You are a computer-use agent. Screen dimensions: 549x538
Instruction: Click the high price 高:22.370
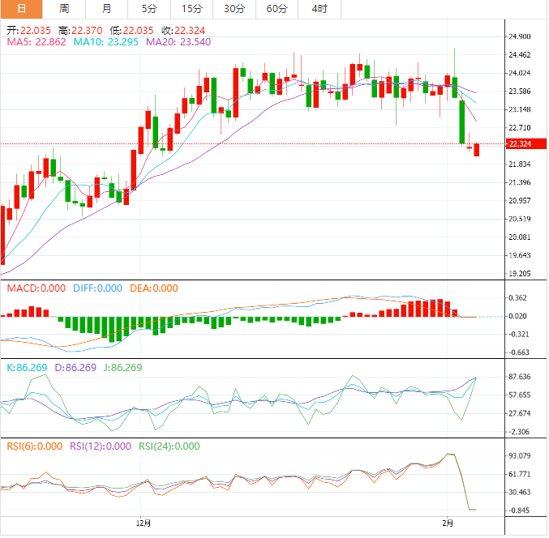[x=80, y=31]
